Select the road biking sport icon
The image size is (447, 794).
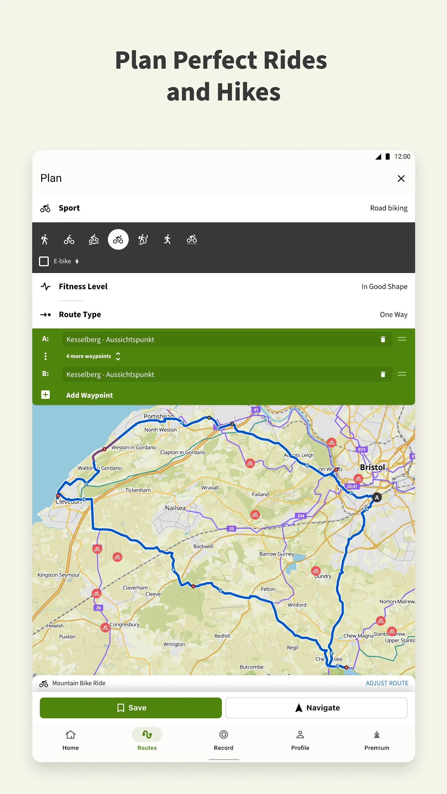tap(118, 240)
